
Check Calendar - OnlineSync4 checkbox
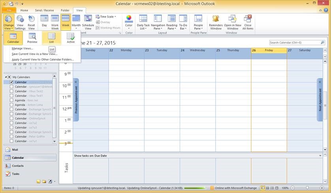click(x=11, y=118)
